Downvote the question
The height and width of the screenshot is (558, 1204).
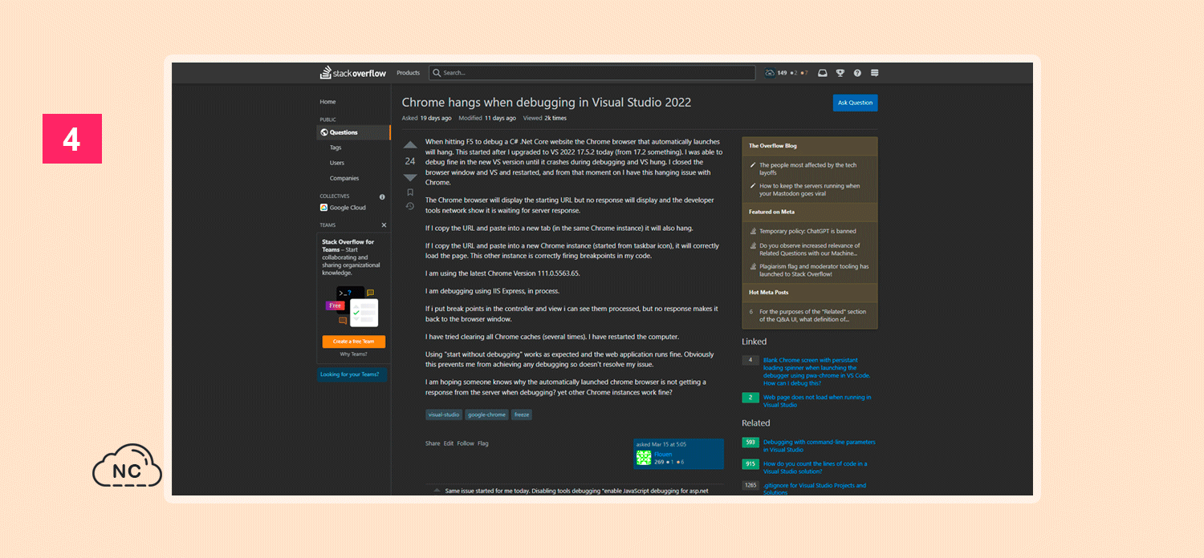[x=410, y=177]
